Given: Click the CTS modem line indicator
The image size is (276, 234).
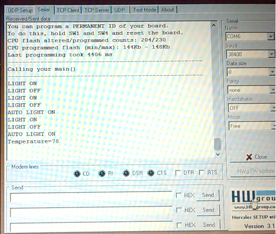Looking at the screenshot, I should tap(151, 173).
